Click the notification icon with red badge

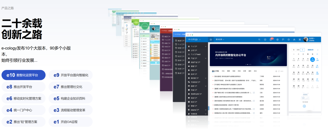pos(271,39)
